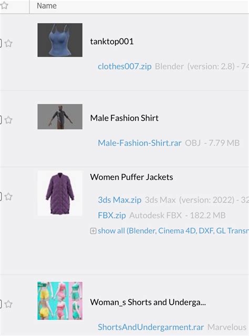Check the Women Puffer Jackets row checkbox

1,196
